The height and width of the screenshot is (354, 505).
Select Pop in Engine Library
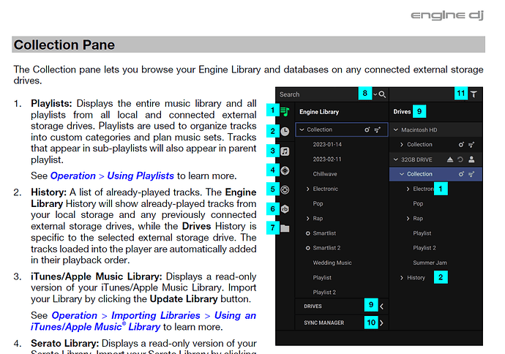tap(318, 204)
